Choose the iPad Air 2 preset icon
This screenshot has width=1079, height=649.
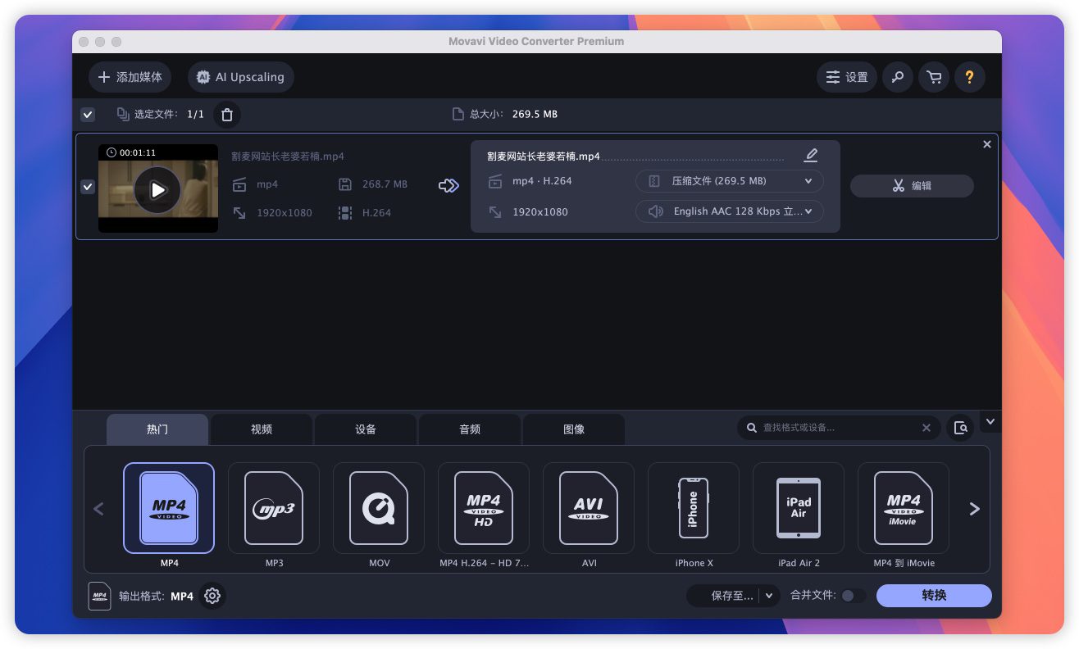(799, 509)
